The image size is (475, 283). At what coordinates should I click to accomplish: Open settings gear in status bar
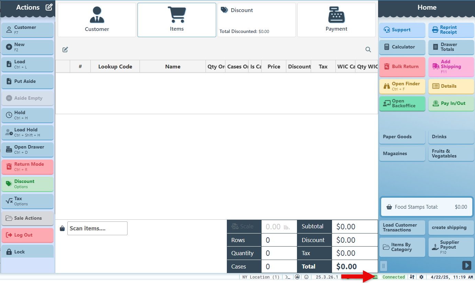click(421, 277)
